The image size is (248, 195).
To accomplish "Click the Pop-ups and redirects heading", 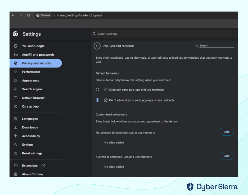I will pyautogui.click(x=118, y=46).
